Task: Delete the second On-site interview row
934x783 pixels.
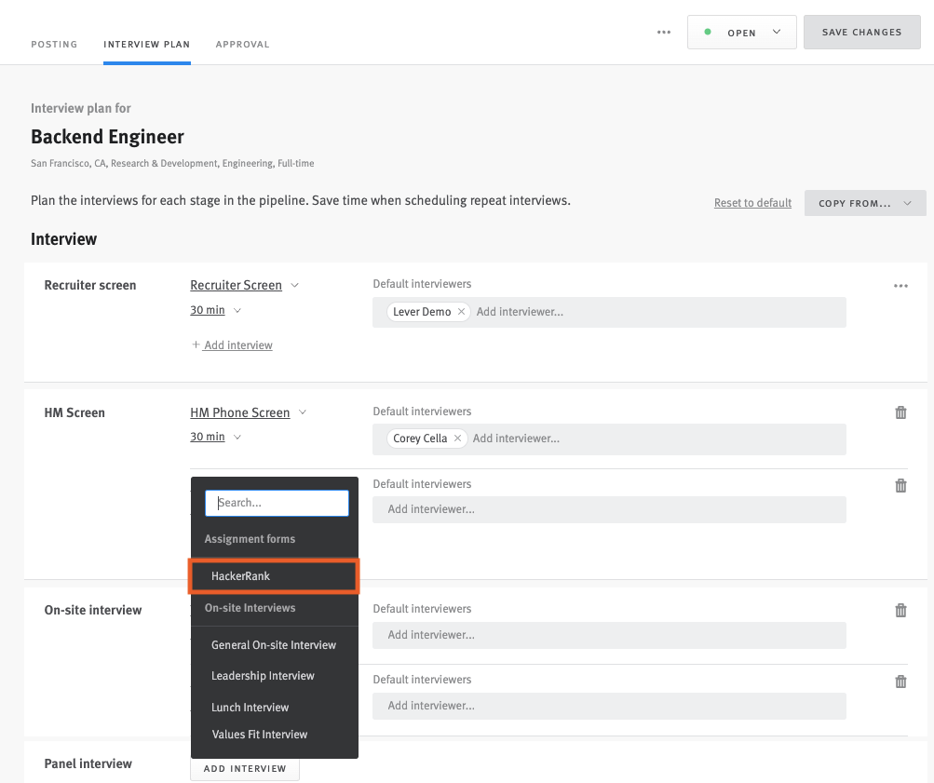Action: tap(900, 681)
